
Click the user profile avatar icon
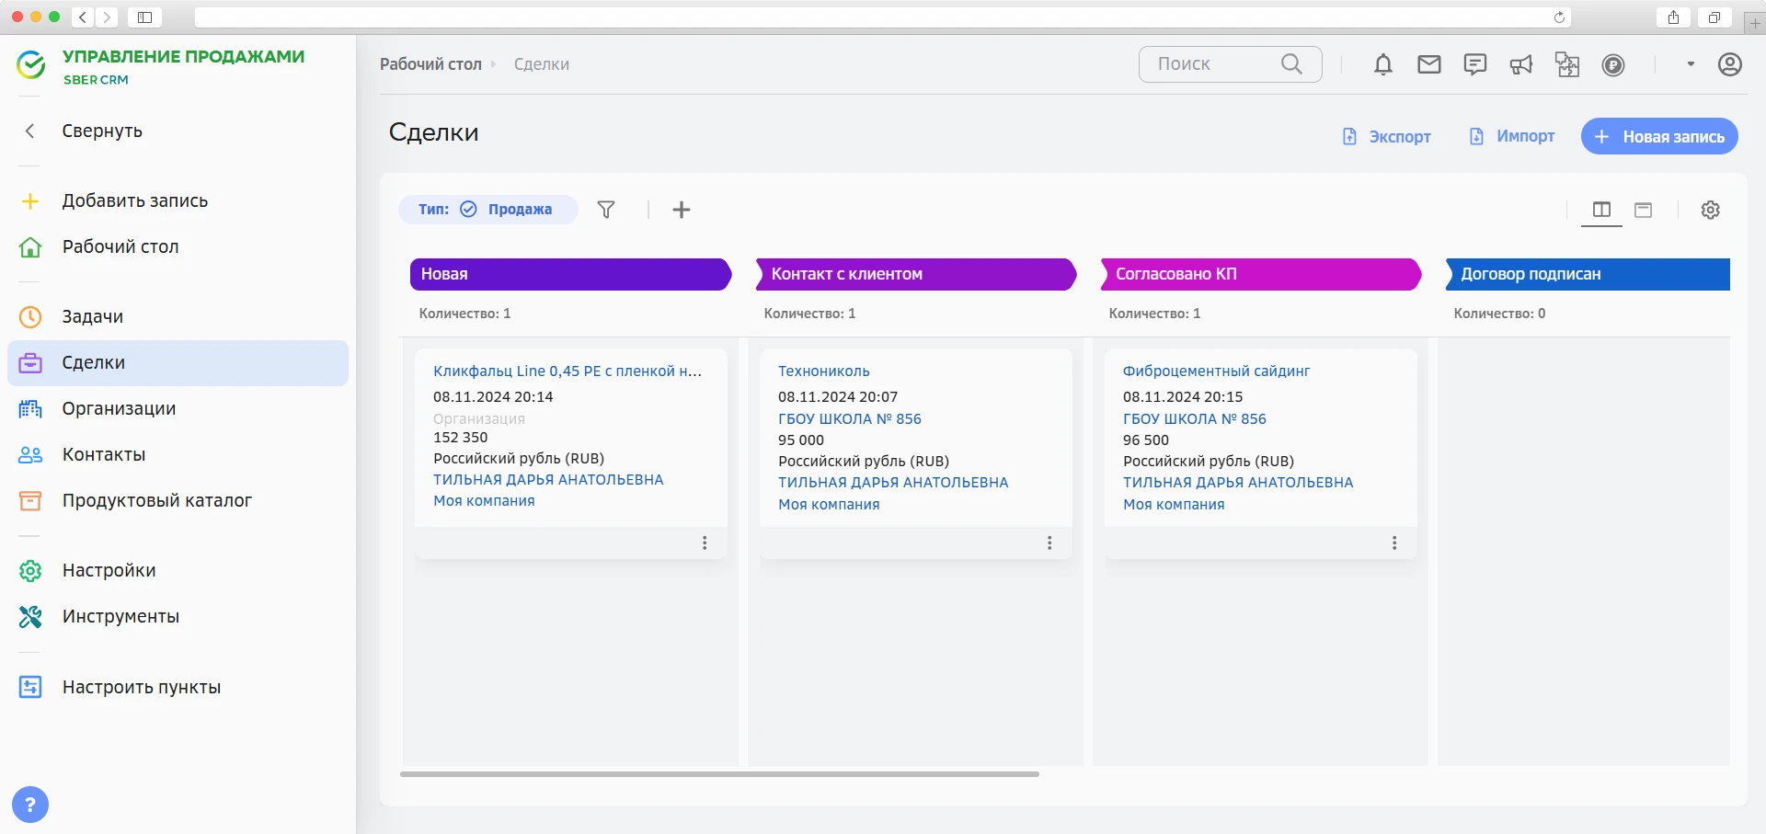tap(1729, 64)
